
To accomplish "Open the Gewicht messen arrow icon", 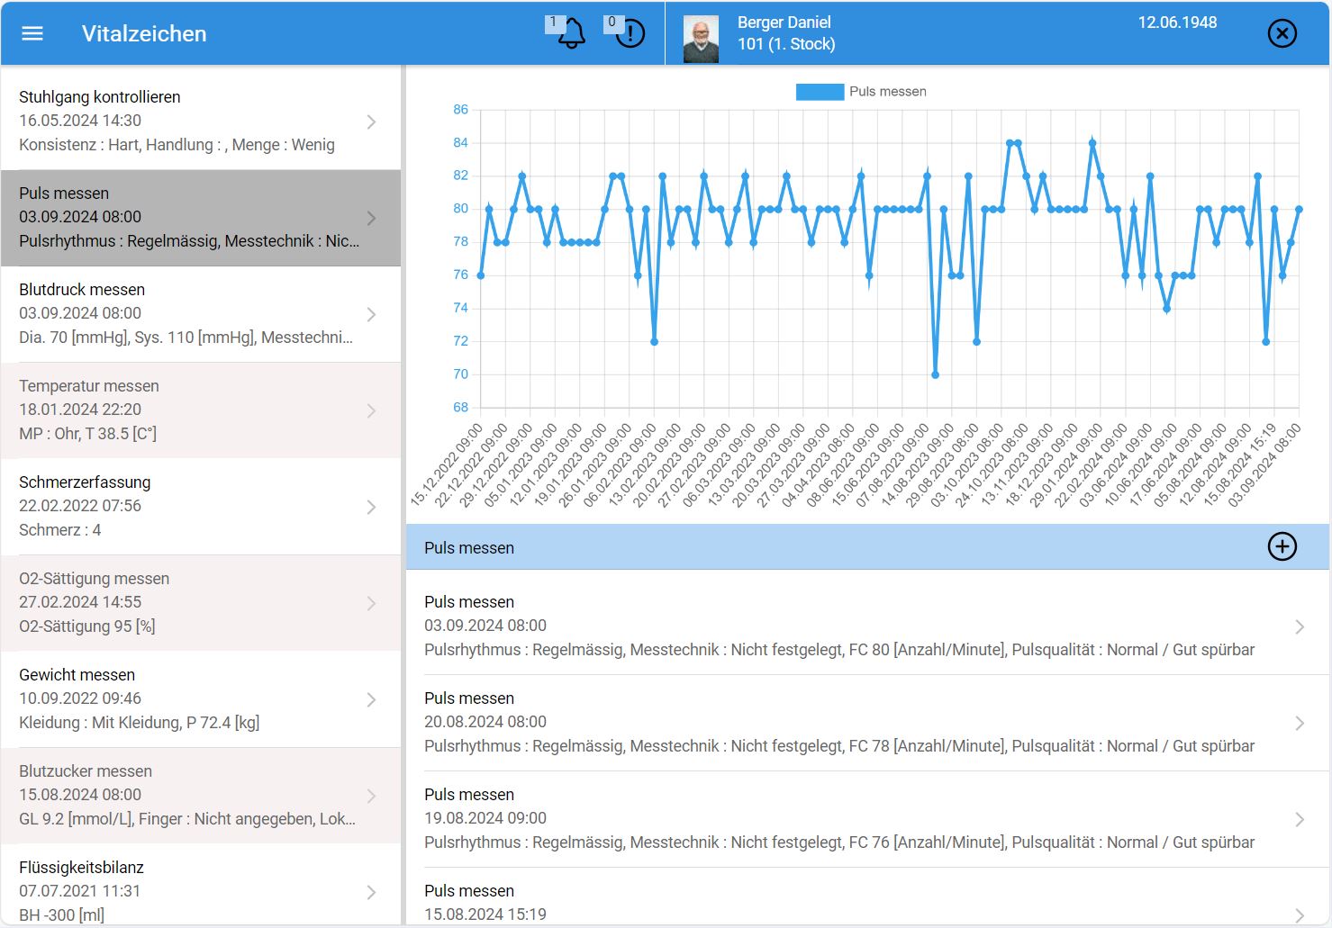I will (371, 699).
